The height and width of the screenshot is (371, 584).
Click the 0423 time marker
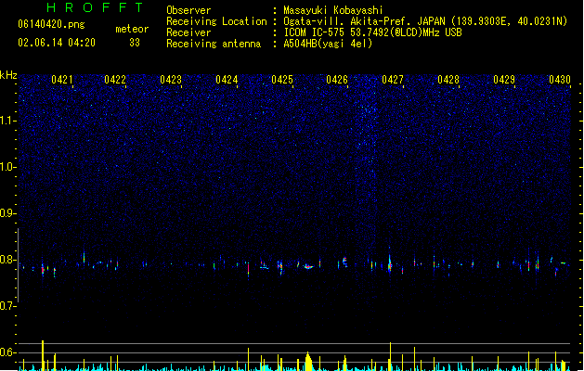click(x=171, y=80)
